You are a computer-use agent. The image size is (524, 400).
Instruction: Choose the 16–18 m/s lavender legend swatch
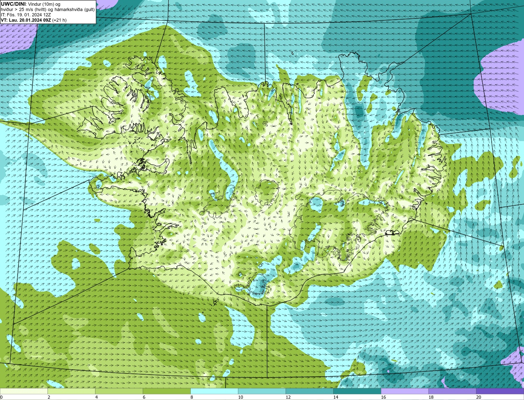point(405,391)
